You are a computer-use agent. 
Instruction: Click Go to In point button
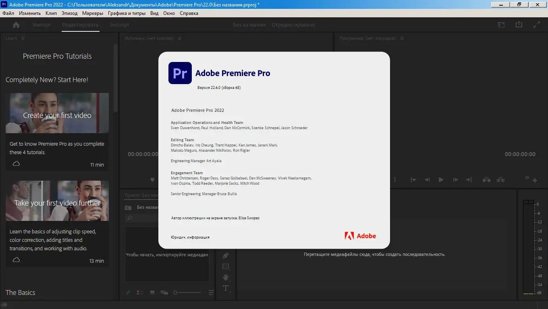pos(413,180)
